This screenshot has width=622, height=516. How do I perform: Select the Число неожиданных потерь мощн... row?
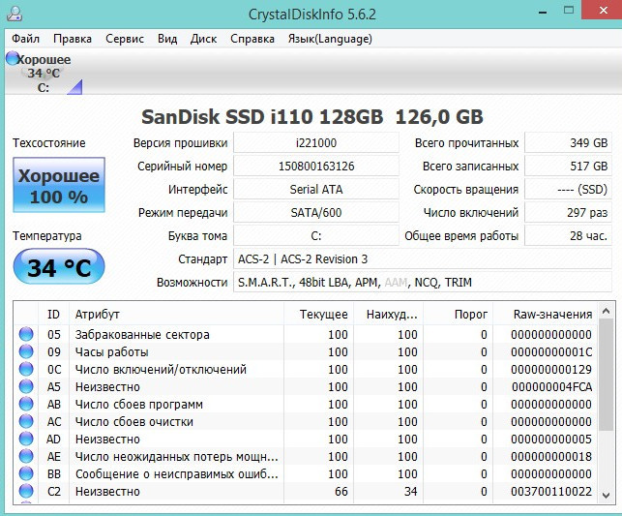pos(306,457)
